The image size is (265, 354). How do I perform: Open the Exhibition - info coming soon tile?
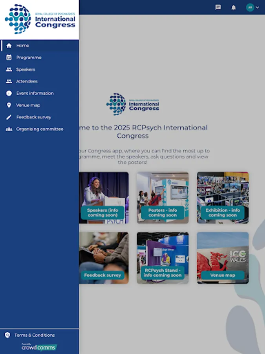click(x=223, y=198)
